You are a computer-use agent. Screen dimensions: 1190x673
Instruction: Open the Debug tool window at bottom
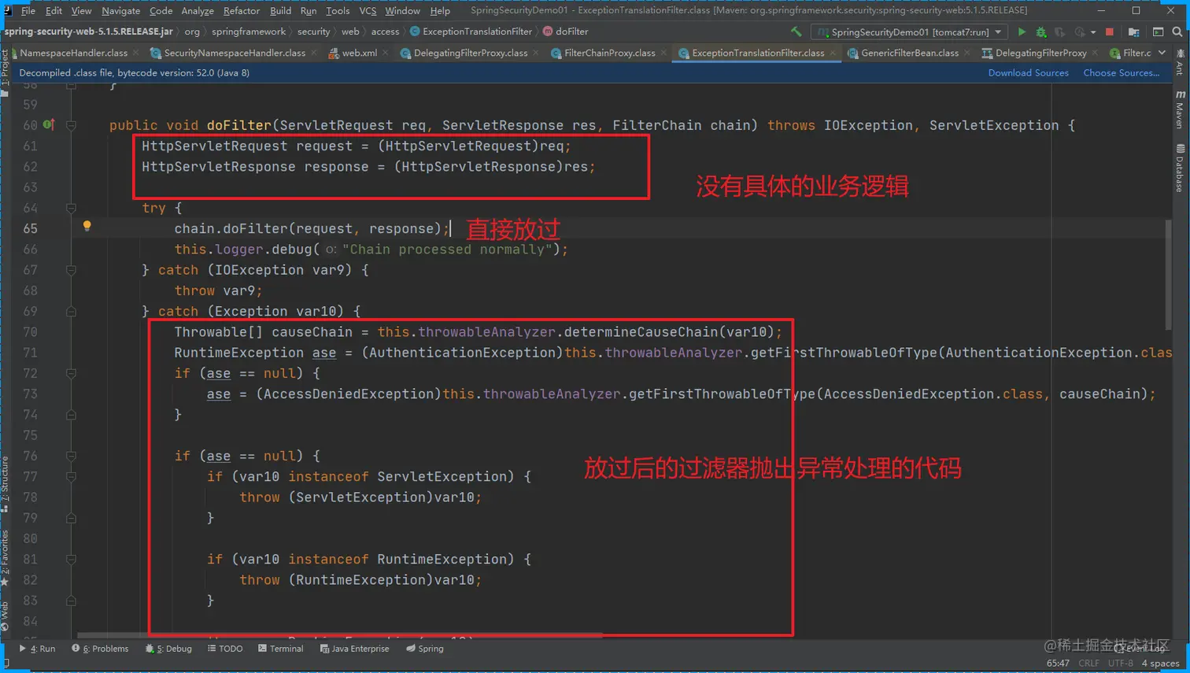pos(168,649)
